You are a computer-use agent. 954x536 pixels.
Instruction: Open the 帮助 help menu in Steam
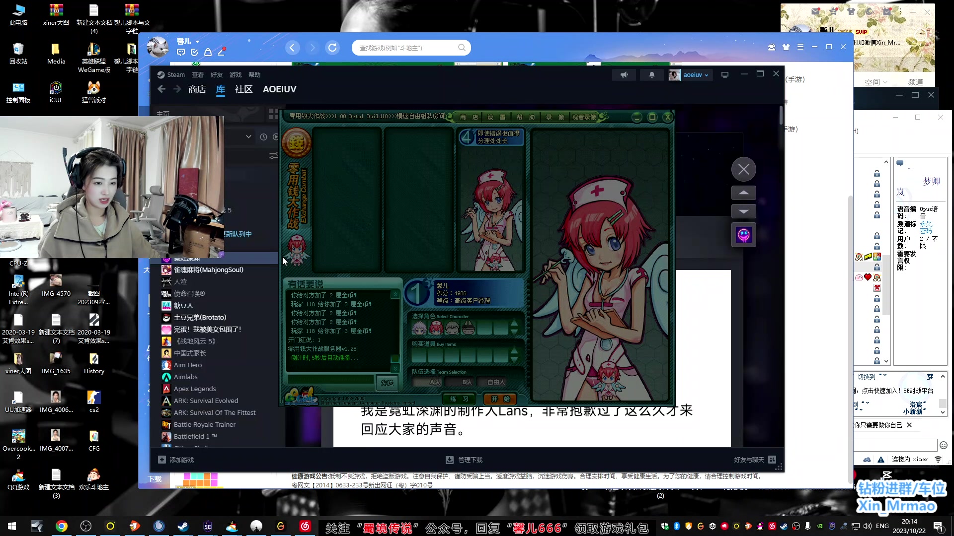point(254,75)
